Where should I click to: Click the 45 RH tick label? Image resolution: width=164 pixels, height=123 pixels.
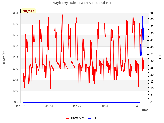tap(152, 40)
